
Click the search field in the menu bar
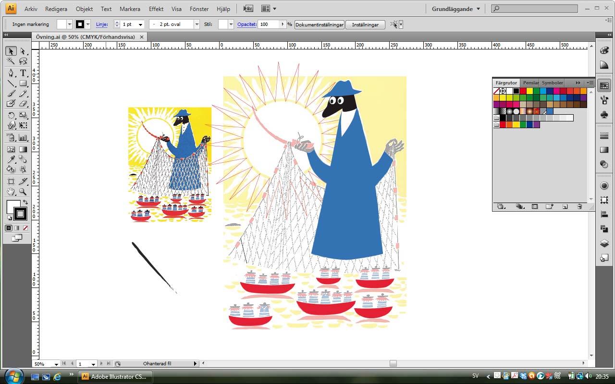click(x=534, y=9)
